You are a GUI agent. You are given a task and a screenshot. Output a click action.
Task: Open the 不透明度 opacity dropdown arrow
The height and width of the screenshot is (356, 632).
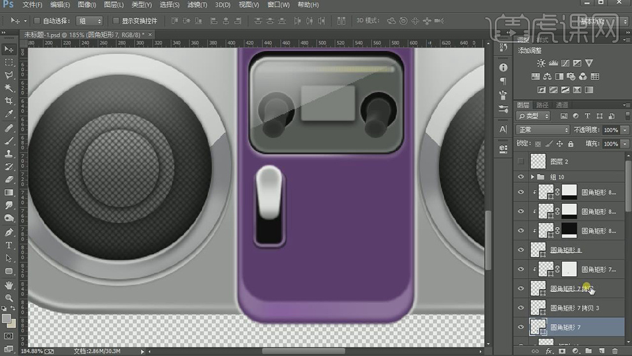click(x=624, y=130)
